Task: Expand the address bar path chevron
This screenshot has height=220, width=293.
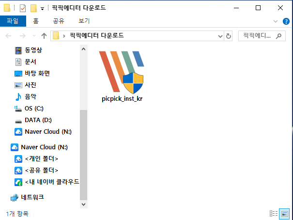Action: [64, 36]
